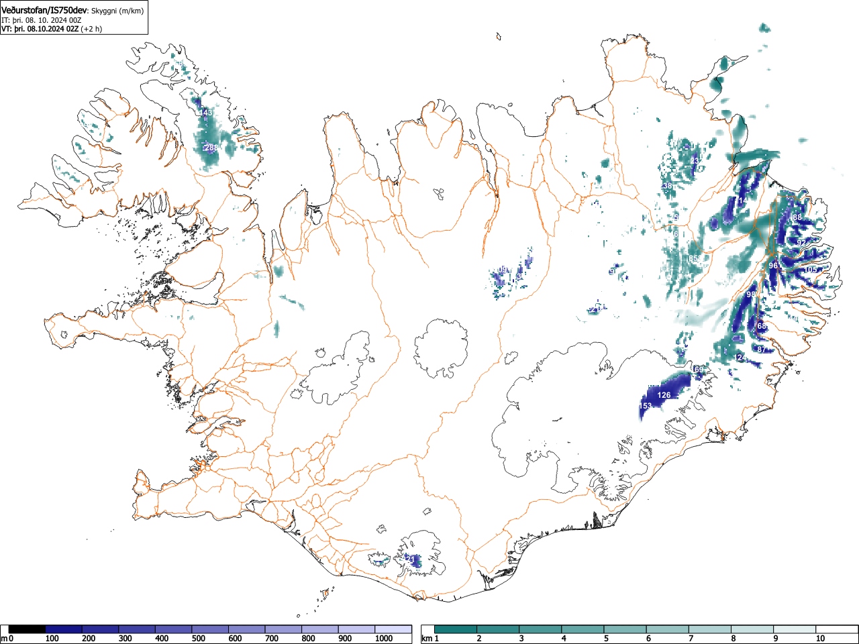Click the '288' visibility value on the map
Image resolution: width=859 pixels, height=644 pixels.
[211, 148]
